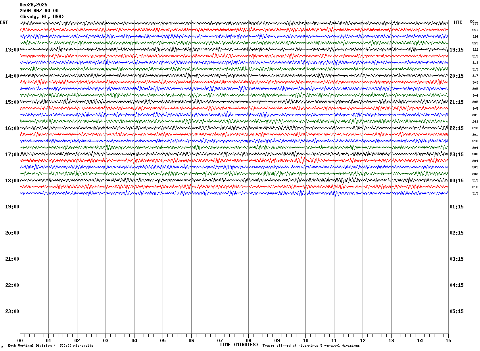Click minute 09 on the bottom axis

(277, 341)
